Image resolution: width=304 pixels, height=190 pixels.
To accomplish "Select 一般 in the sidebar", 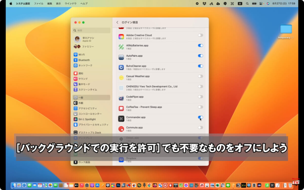I will pos(91,98).
